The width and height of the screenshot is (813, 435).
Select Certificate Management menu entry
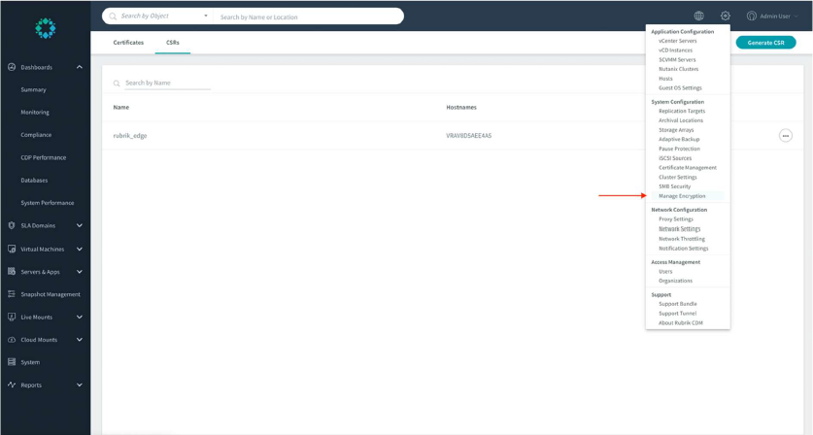pos(688,167)
